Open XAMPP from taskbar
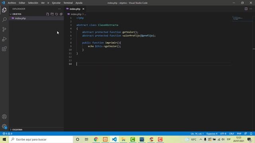This screenshot has height=143, width=255. (105, 139)
